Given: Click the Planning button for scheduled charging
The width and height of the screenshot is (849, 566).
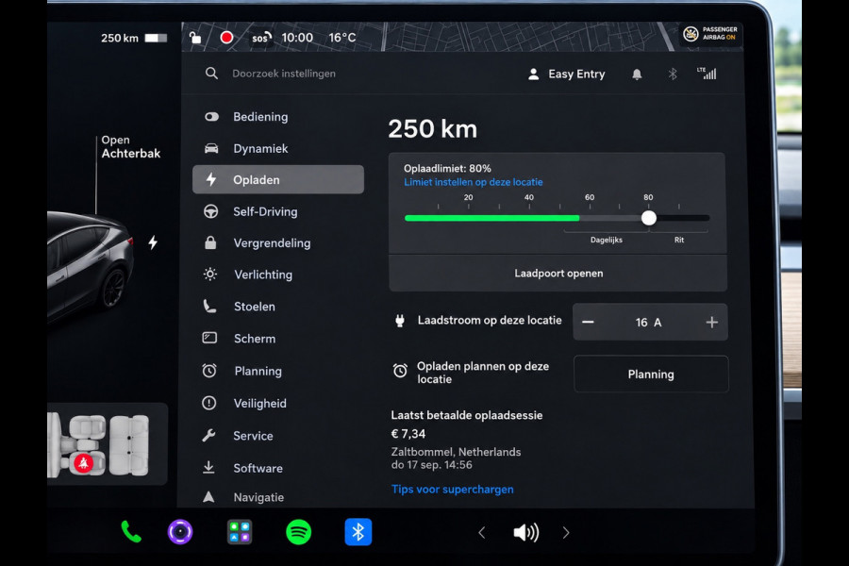Looking at the screenshot, I should point(651,375).
